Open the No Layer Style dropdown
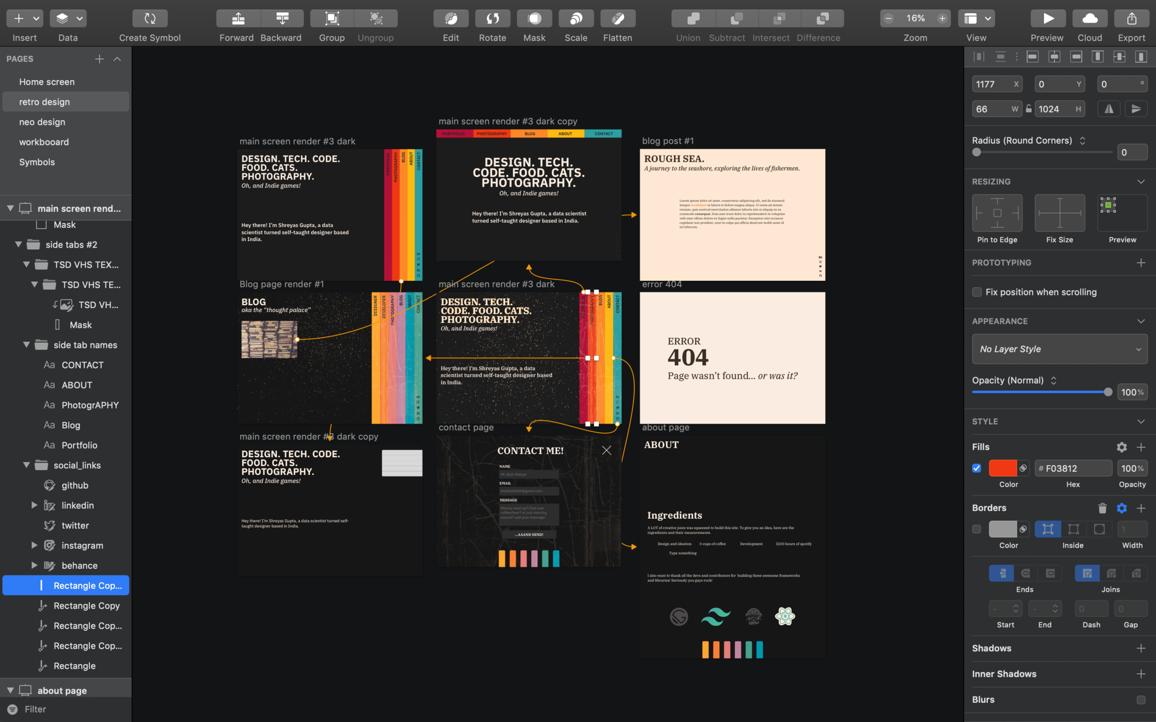 1059,349
